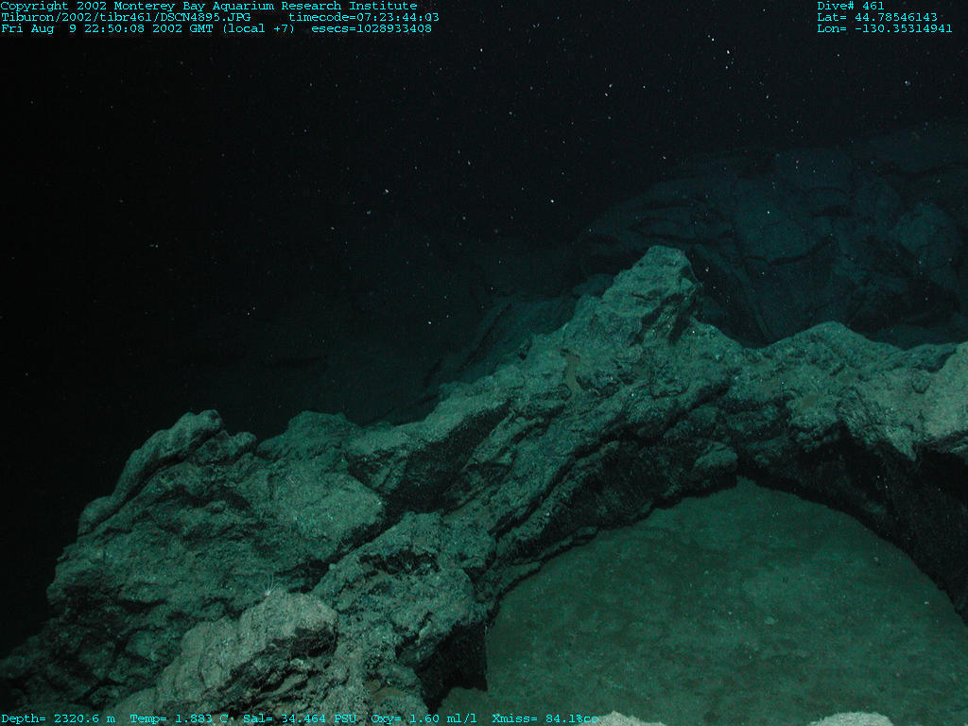Click the Depth= 2320.6 m readout
This screenshot has height=726, width=968.
59,718
